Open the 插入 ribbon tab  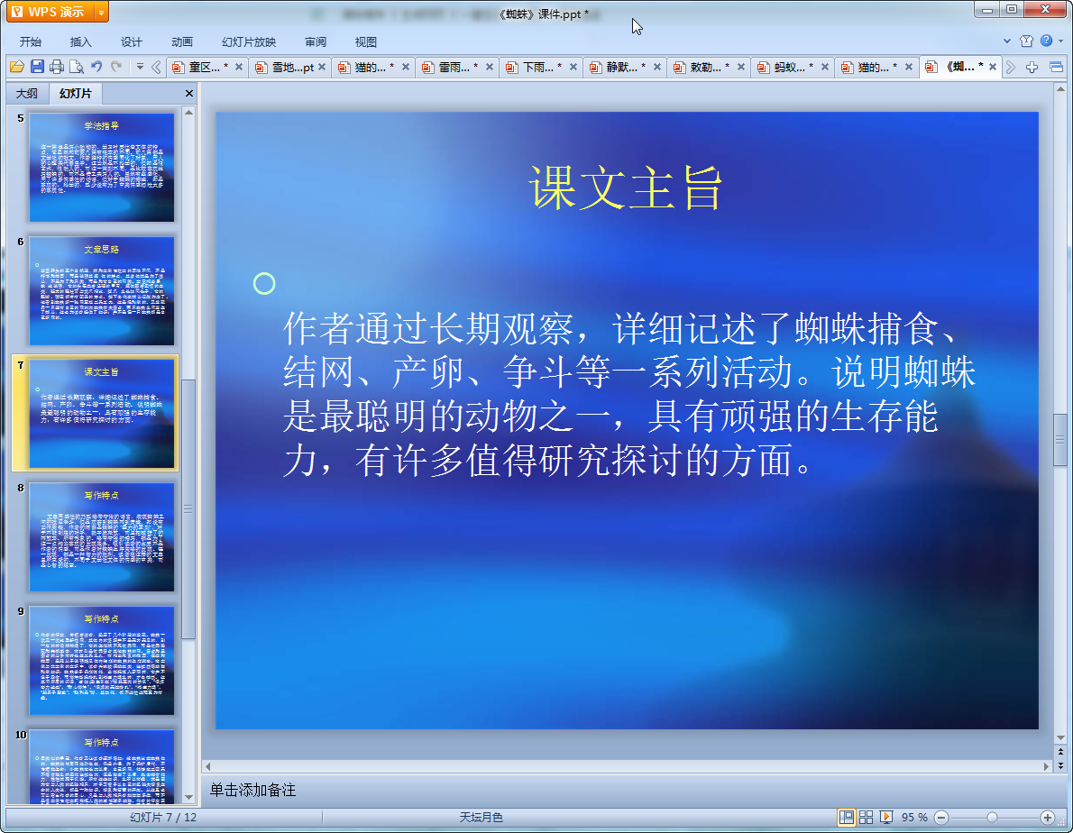point(80,41)
